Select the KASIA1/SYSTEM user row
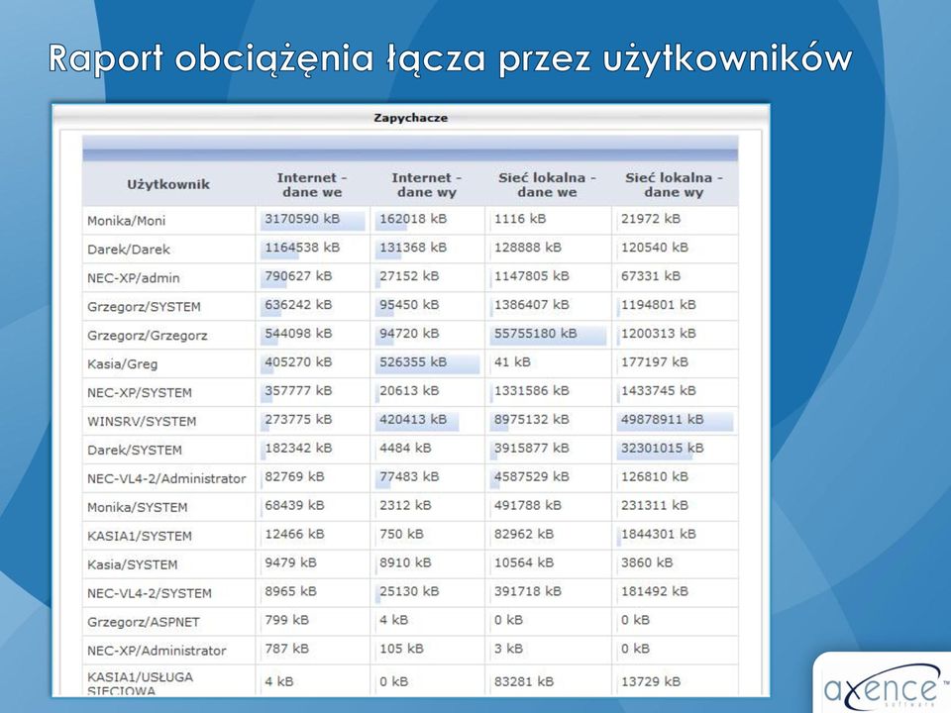Screen dimensions: 951x713 [x=410, y=536]
